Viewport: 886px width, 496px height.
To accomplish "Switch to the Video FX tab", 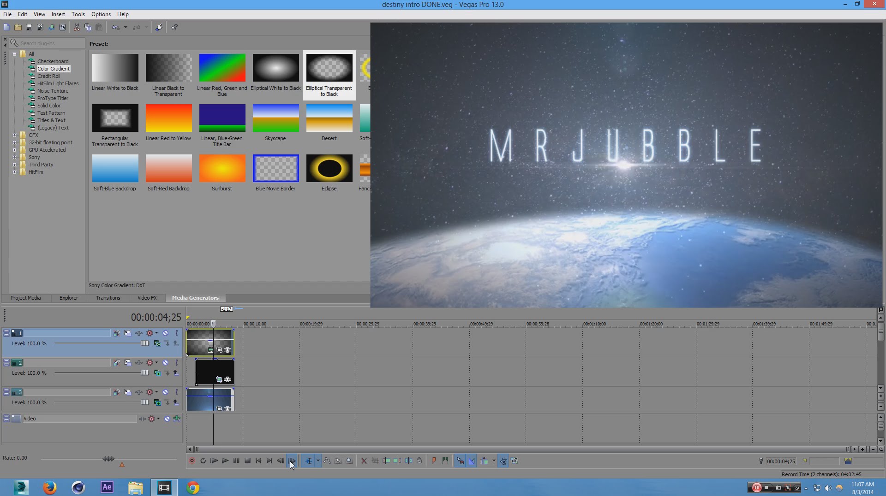I will pyautogui.click(x=147, y=298).
